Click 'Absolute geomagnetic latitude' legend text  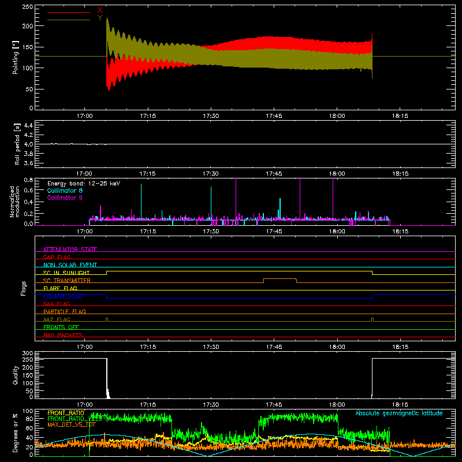point(399,413)
